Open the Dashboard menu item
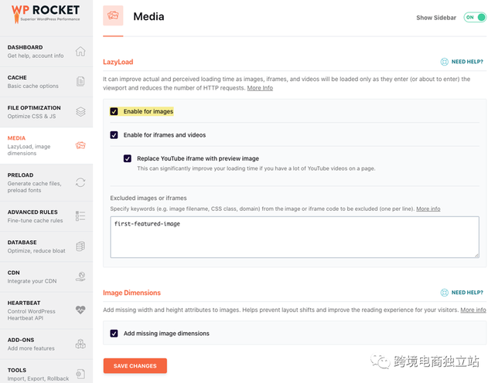Viewport: 495px width, 383px height. (x=46, y=52)
